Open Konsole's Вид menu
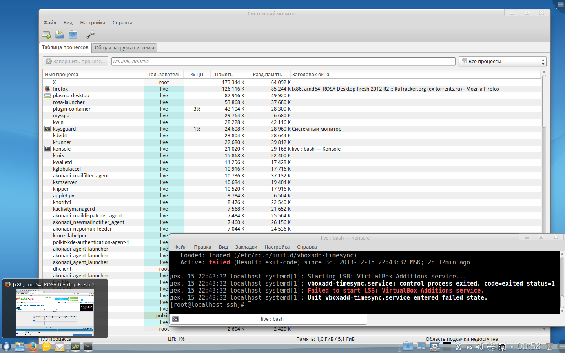This screenshot has height=353, width=565. [x=223, y=247]
